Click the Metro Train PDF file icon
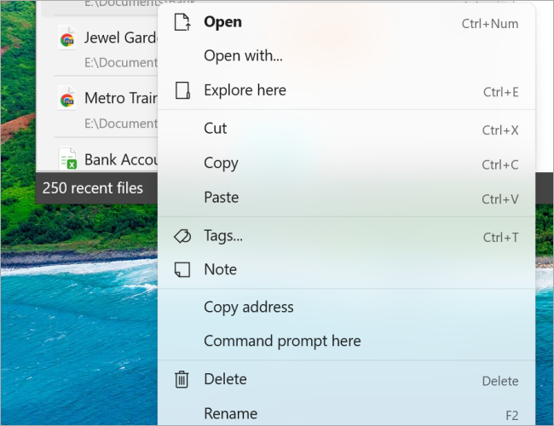Viewport: 554px width, 426px height. click(67, 98)
